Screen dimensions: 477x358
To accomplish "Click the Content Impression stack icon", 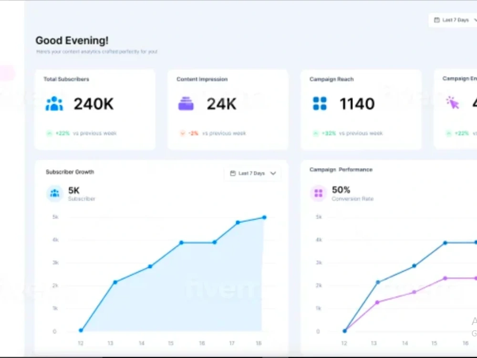I will (x=186, y=104).
